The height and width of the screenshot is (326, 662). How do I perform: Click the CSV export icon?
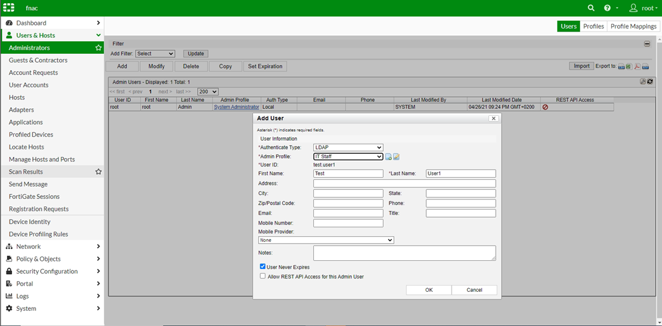tap(621, 66)
